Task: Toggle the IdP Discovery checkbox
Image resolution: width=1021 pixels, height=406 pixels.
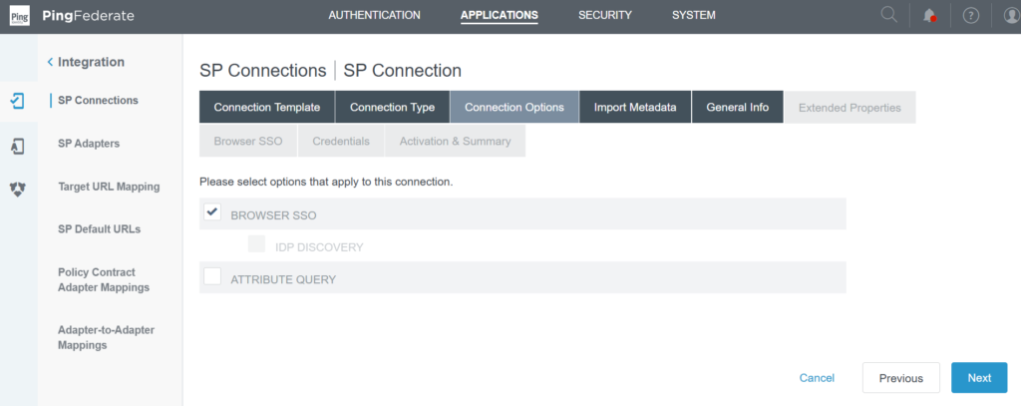Action: (256, 243)
